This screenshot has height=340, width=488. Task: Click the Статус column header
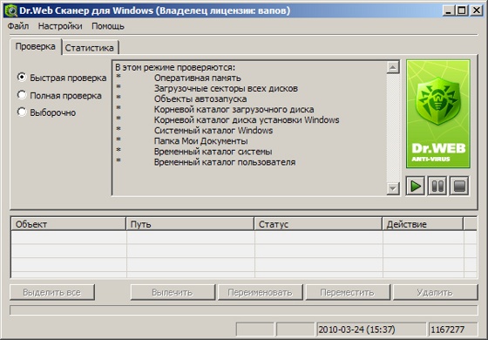coord(318,224)
